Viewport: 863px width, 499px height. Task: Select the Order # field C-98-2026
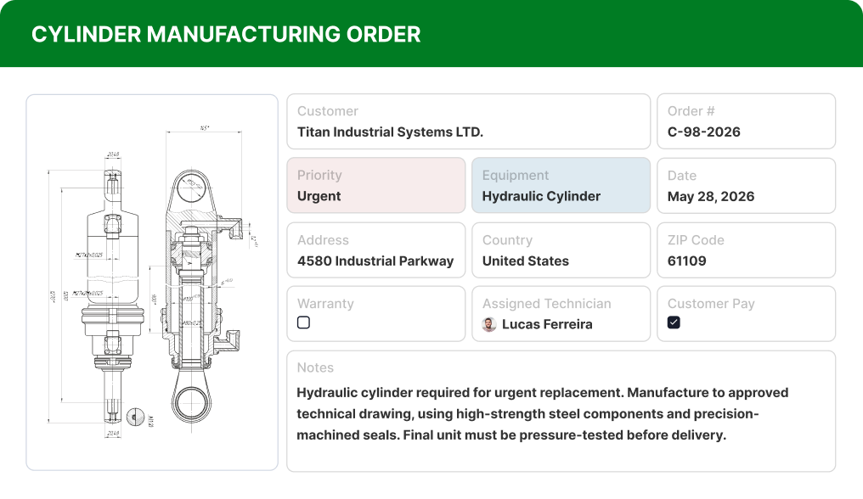[x=746, y=121]
